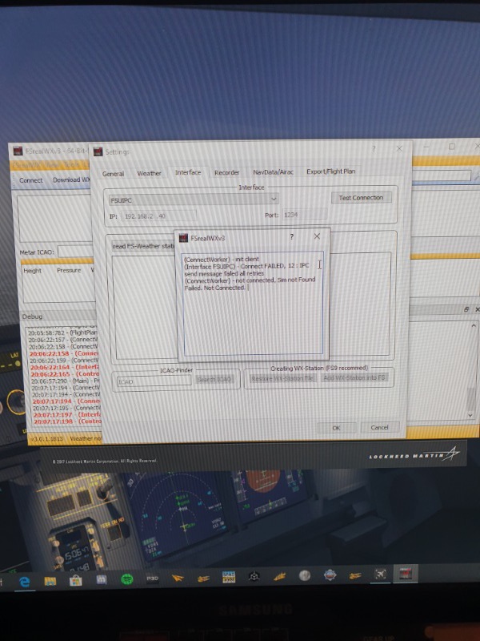
Task: Click the IP address field
Action: click(158, 216)
